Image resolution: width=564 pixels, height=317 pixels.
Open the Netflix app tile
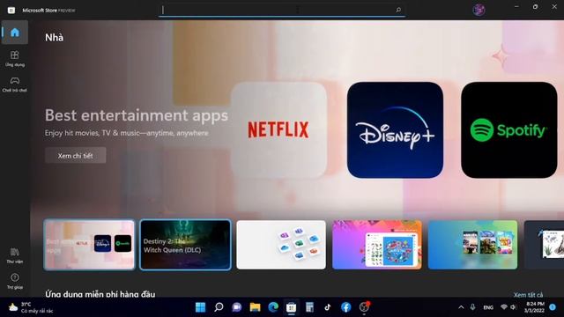[278, 129]
